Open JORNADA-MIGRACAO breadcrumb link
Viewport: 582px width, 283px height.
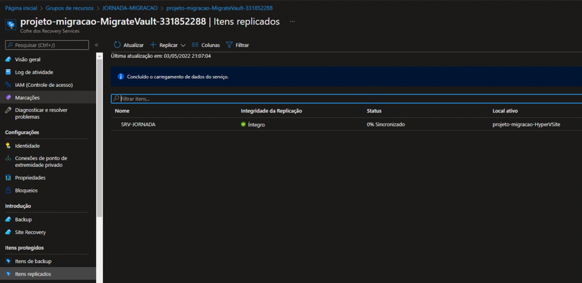point(130,9)
